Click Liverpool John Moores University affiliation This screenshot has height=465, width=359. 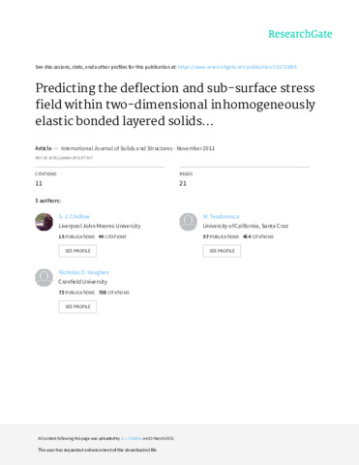click(x=100, y=226)
